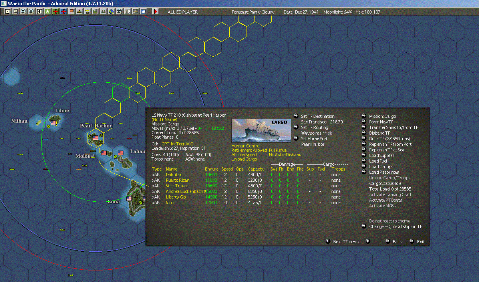Click the globe toolbar icon
This screenshot has width=479, height=282.
[x=111, y=12]
